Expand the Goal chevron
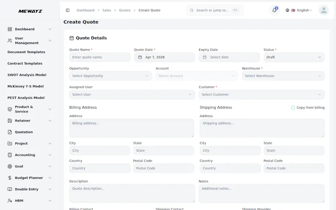Viewport: 336px width, 210px height. tap(50, 166)
